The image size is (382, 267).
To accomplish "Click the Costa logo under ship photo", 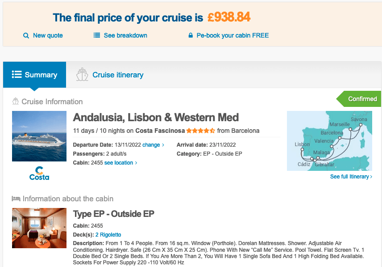I will [39, 173].
